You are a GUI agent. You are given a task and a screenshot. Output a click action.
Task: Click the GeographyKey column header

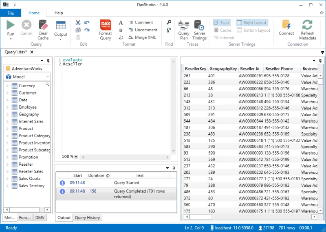[x=223, y=68]
